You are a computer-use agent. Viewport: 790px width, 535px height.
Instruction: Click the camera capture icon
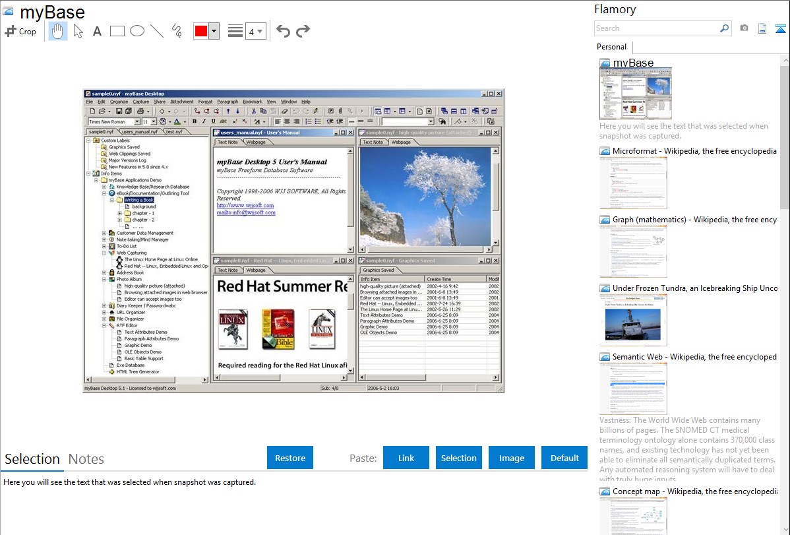click(x=744, y=28)
